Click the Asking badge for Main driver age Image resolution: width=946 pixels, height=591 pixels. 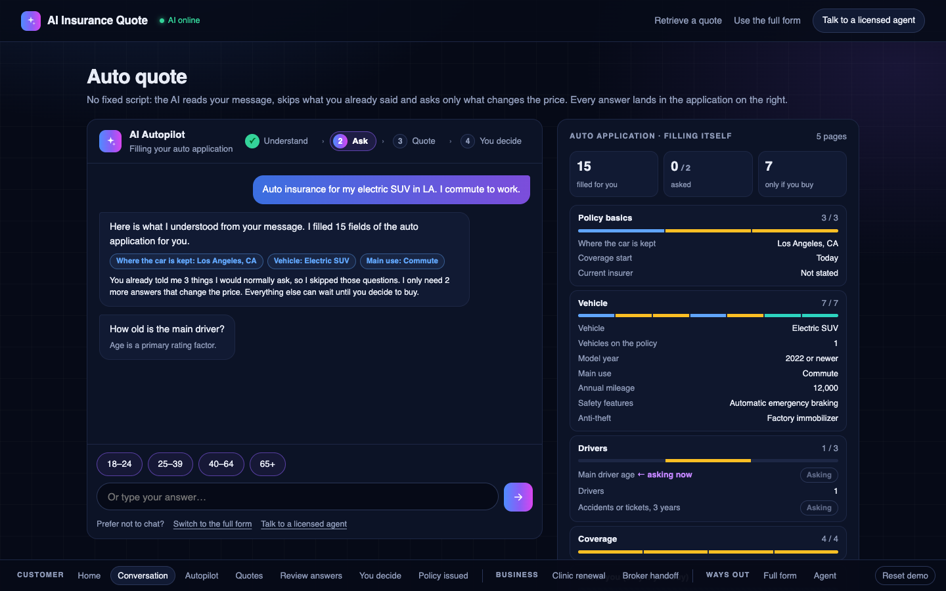[819, 475]
